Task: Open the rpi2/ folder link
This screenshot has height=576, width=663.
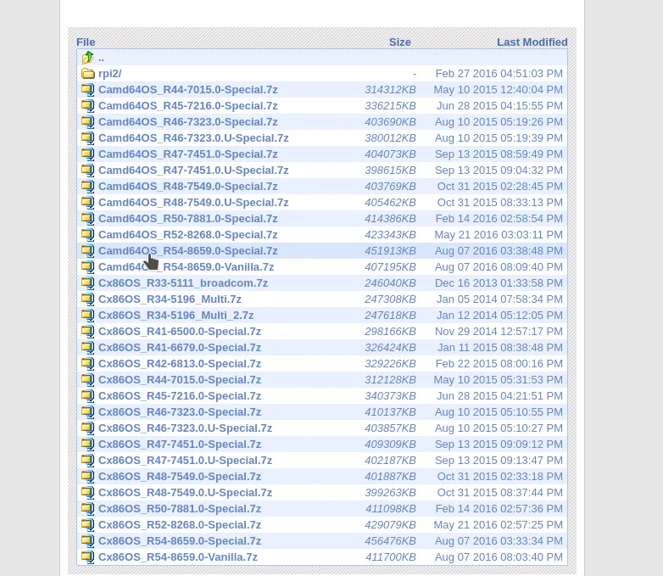Action: point(110,74)
